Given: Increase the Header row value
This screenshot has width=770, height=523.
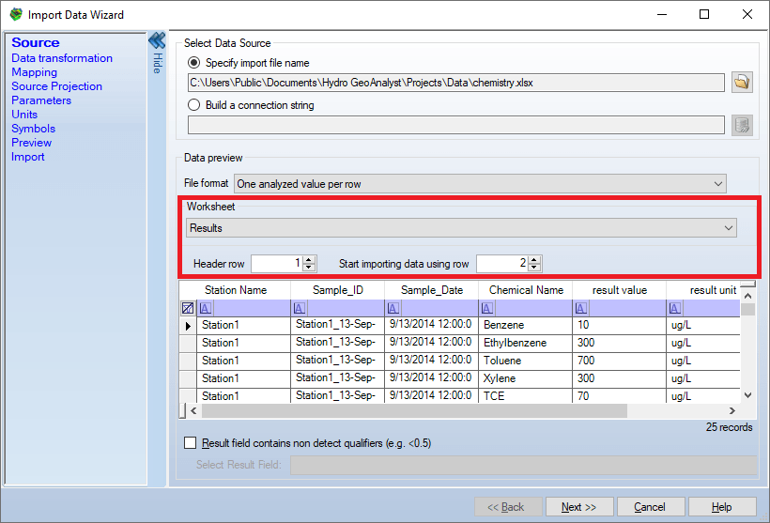Looking at the screenshot, I should [x=309, y=260].
